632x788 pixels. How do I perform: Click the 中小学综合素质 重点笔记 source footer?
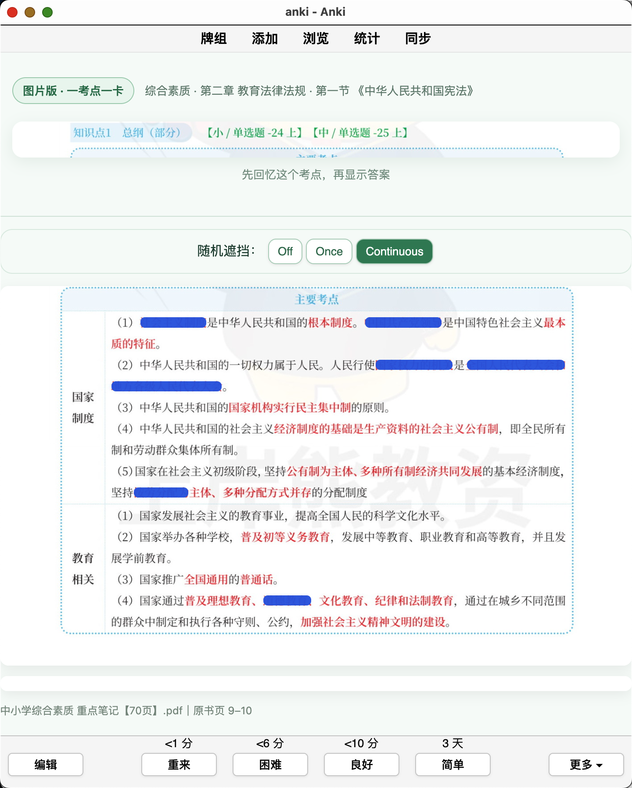[126, 711]
